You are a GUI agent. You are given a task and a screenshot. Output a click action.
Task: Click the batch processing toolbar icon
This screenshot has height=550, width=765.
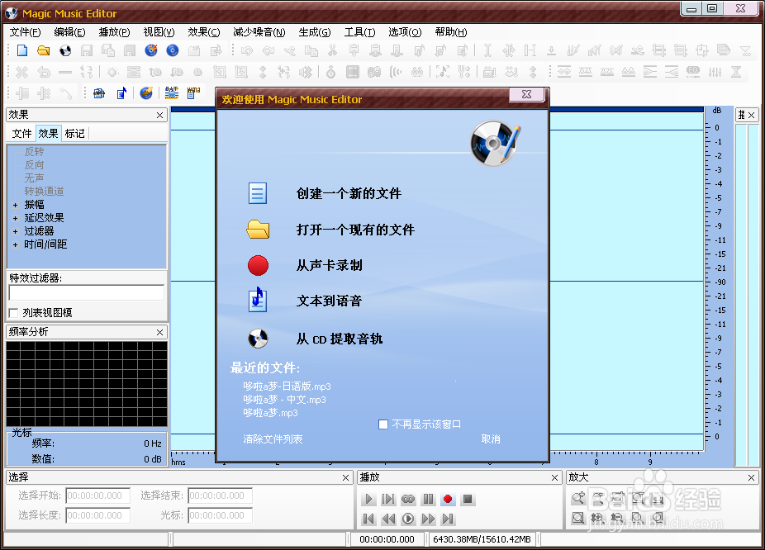(x=171, y=92)
